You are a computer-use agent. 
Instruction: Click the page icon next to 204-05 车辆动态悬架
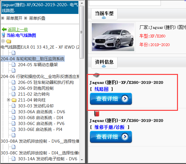click(14, 65)
